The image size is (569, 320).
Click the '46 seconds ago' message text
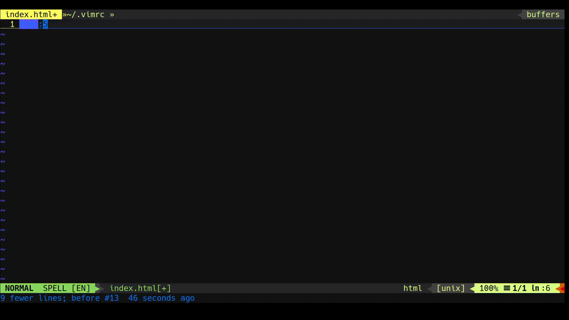pyautogui.click(x=161, y=298)
